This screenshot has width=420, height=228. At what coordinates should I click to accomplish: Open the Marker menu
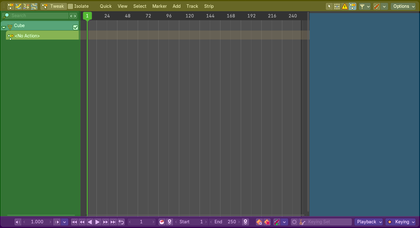(160, 6)
